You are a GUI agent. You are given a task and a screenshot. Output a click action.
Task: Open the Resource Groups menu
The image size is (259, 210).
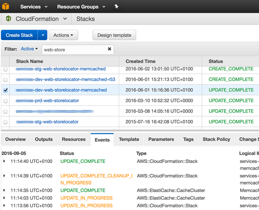click(81, 7)
